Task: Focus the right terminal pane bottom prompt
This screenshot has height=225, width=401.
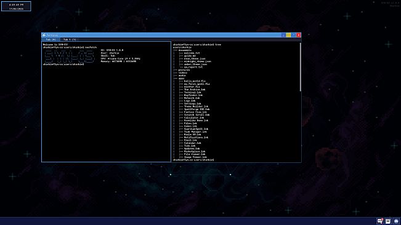Action: coord(193,160)
